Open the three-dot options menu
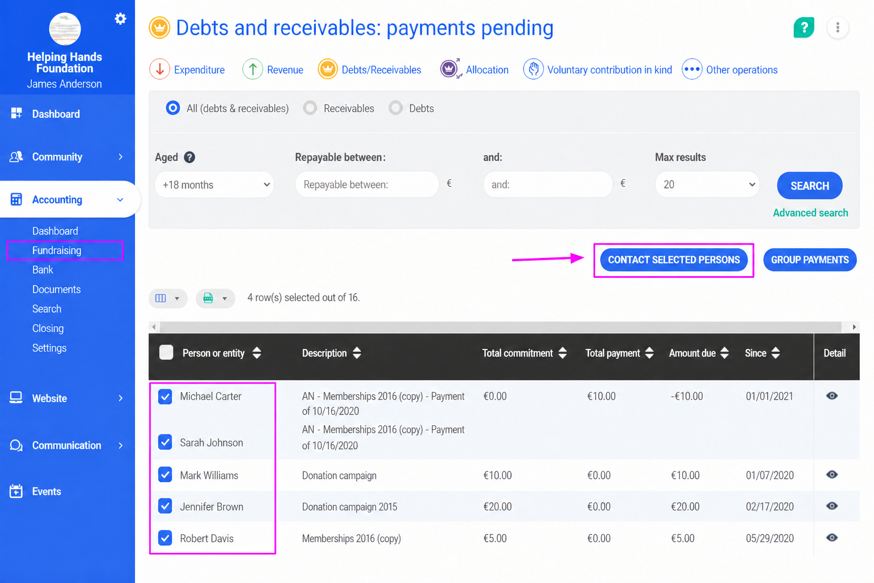 838,27
